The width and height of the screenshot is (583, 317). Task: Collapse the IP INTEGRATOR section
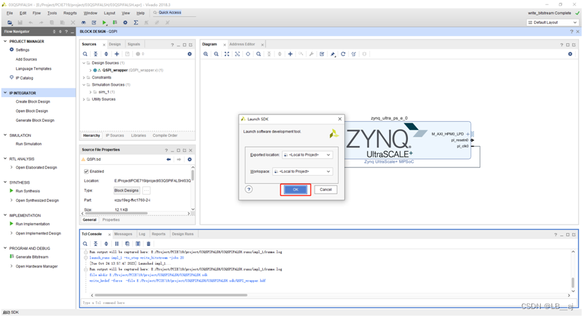pos(5,92)
